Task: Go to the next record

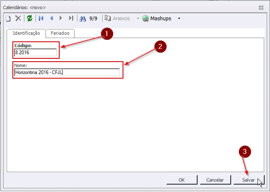Action: (61, 19)
